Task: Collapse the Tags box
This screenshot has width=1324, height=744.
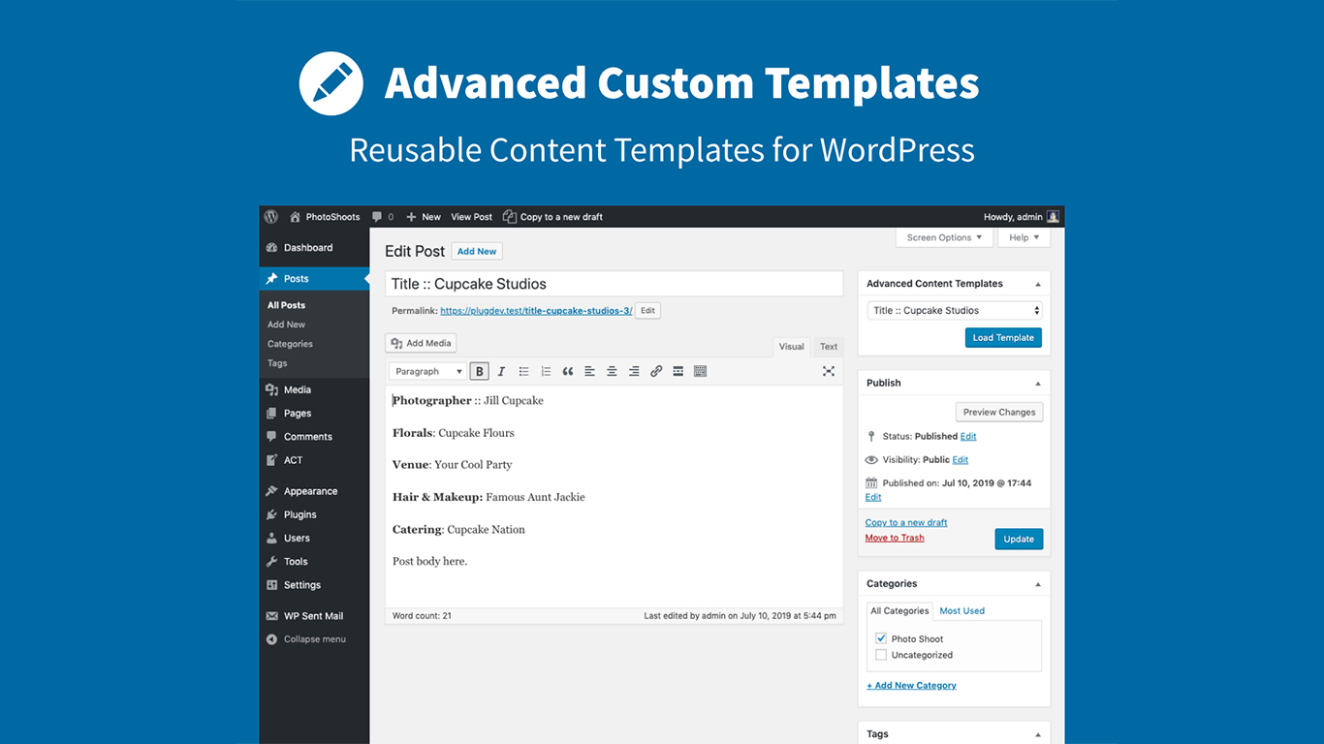Action: click(x=1038, y=734)
